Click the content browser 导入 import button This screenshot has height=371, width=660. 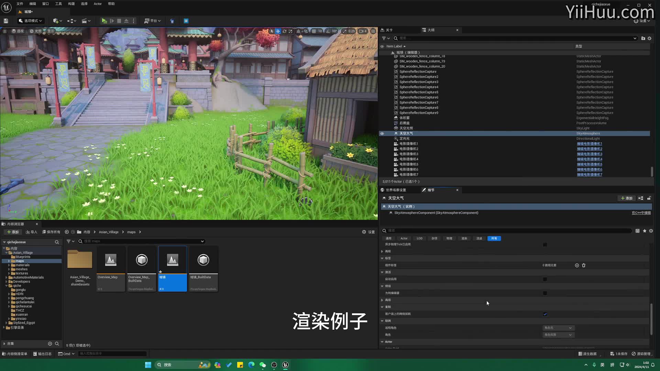pos(32,232)
